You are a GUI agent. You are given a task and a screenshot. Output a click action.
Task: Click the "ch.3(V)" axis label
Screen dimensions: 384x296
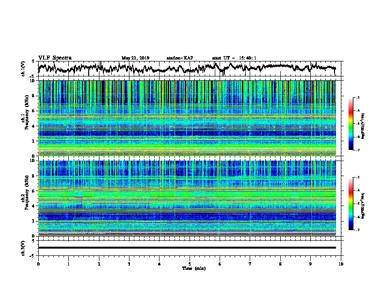pyautogui.click(x=23, y=248)
